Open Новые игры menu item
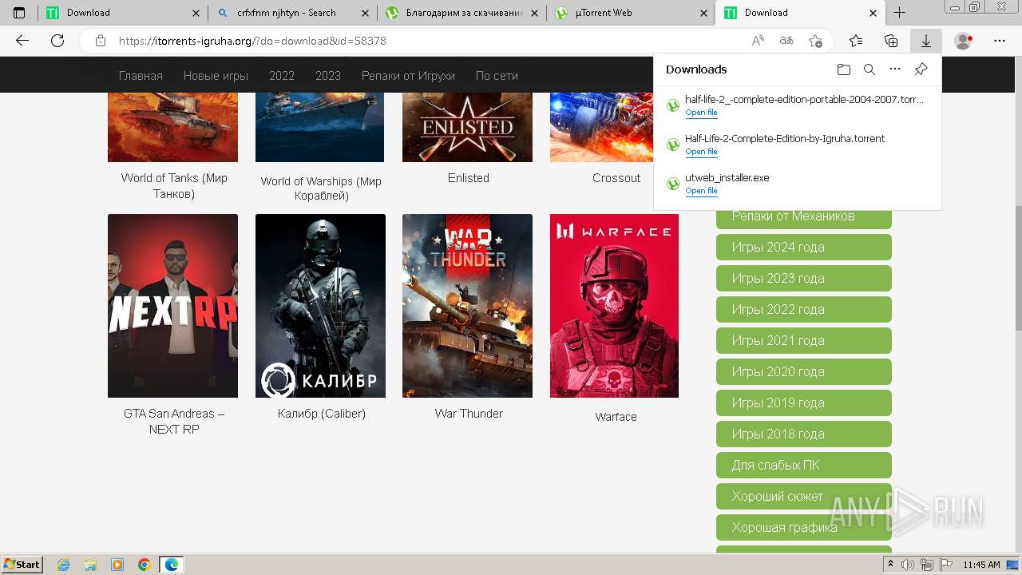 (216, 76)
